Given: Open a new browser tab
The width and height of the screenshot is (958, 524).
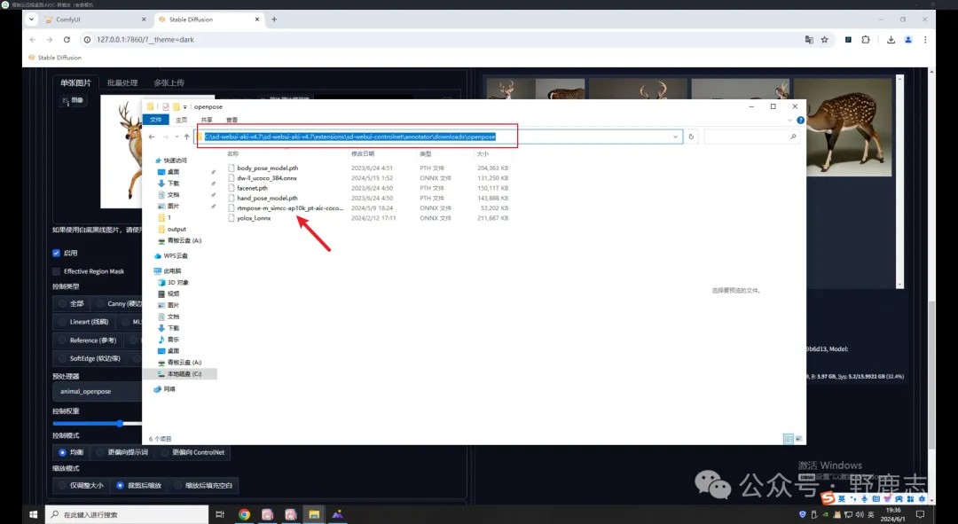Looking at the screenshot, I should pos(274,20).
